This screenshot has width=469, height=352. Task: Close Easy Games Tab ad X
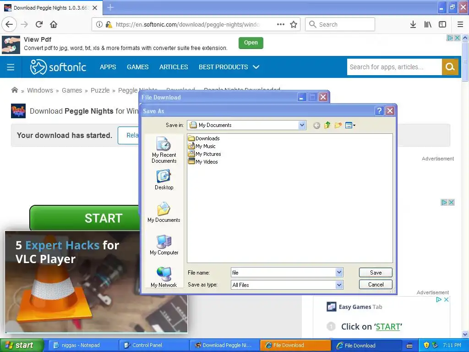[x=446, y=299]
